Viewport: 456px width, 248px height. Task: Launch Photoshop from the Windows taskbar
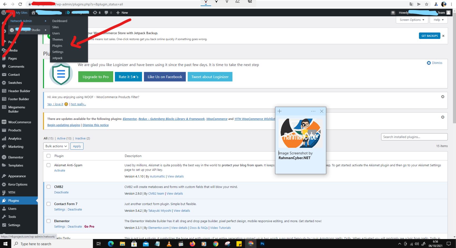pyautogui.click(x=262, y=244)
